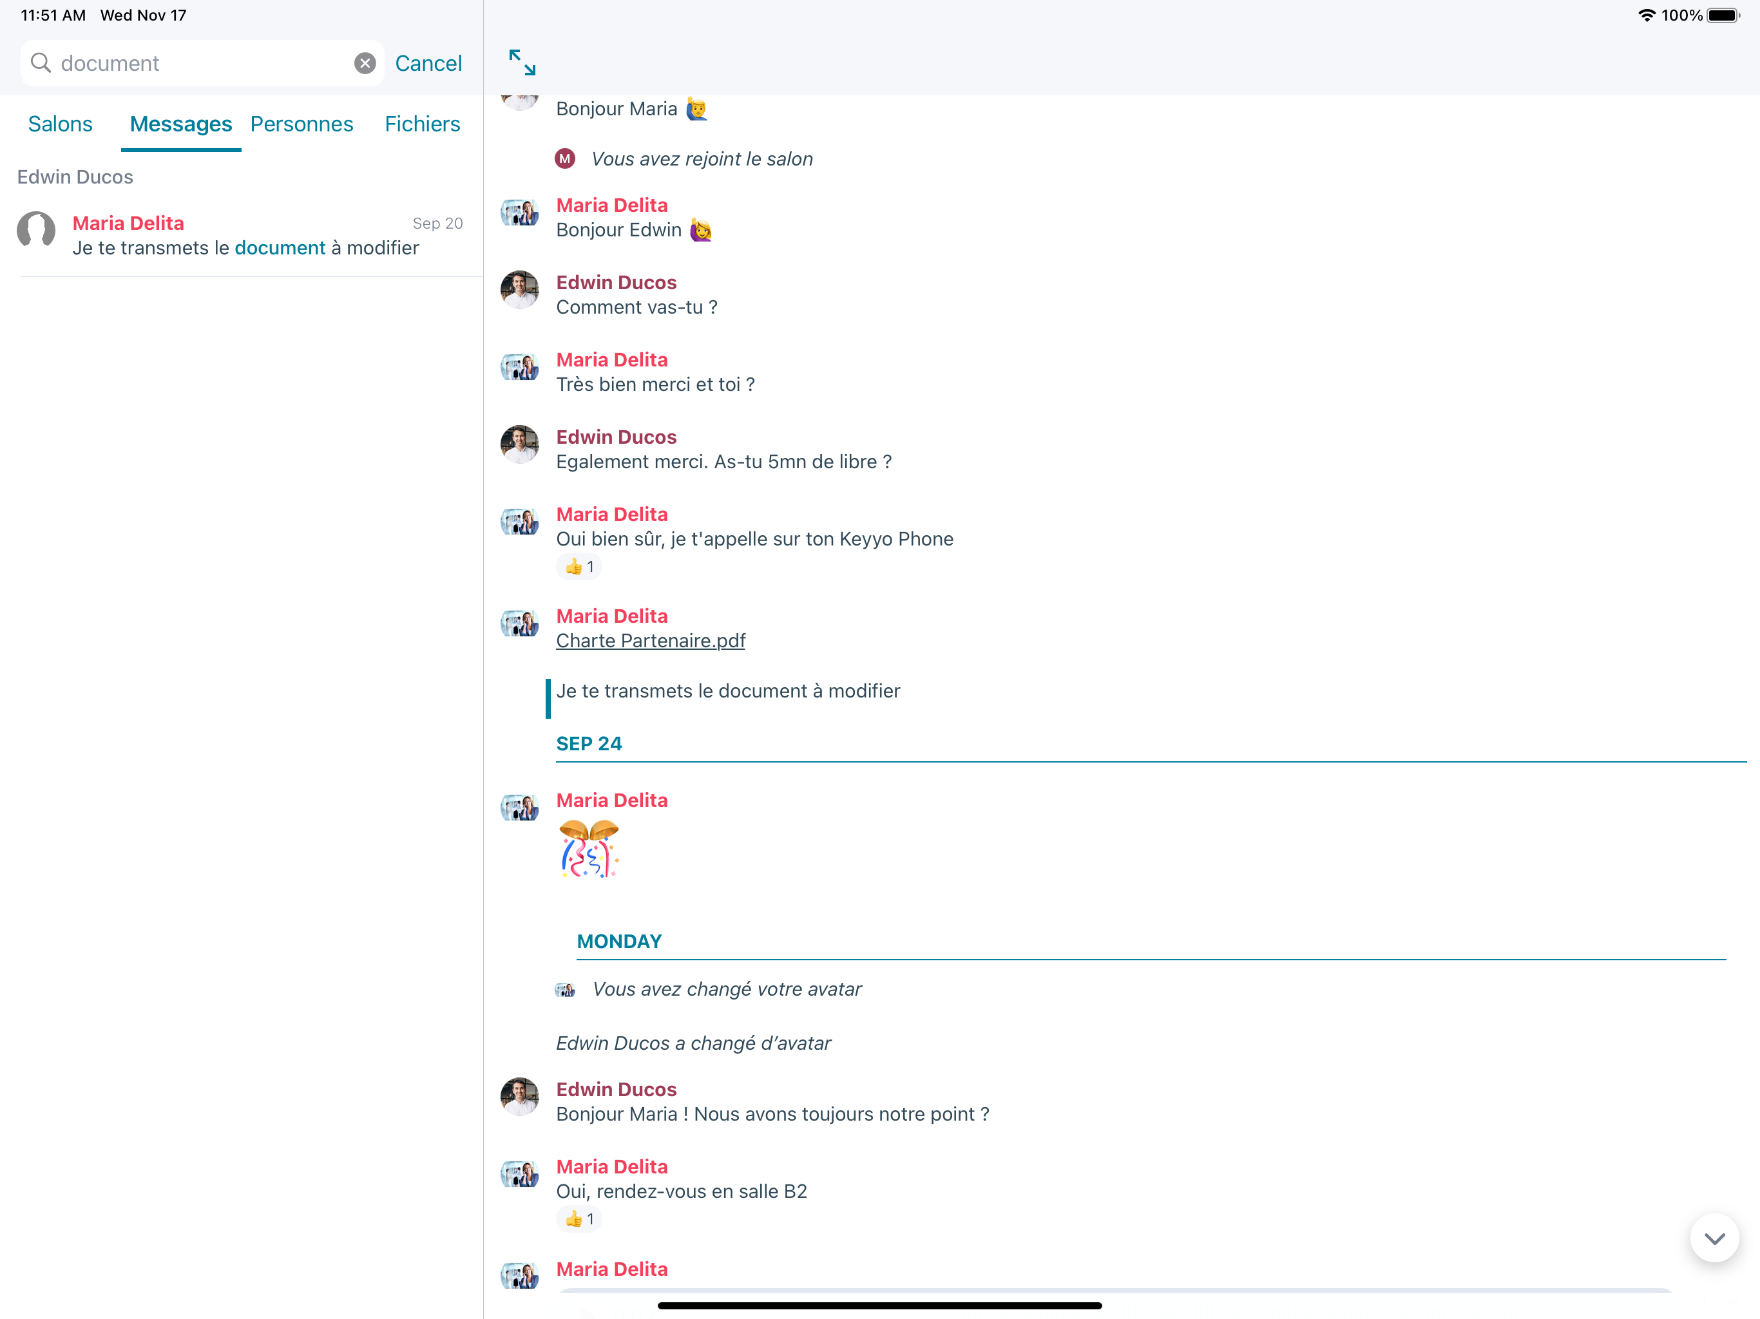Focus the document search input
1760x1319 pixels.
point(204,64)
